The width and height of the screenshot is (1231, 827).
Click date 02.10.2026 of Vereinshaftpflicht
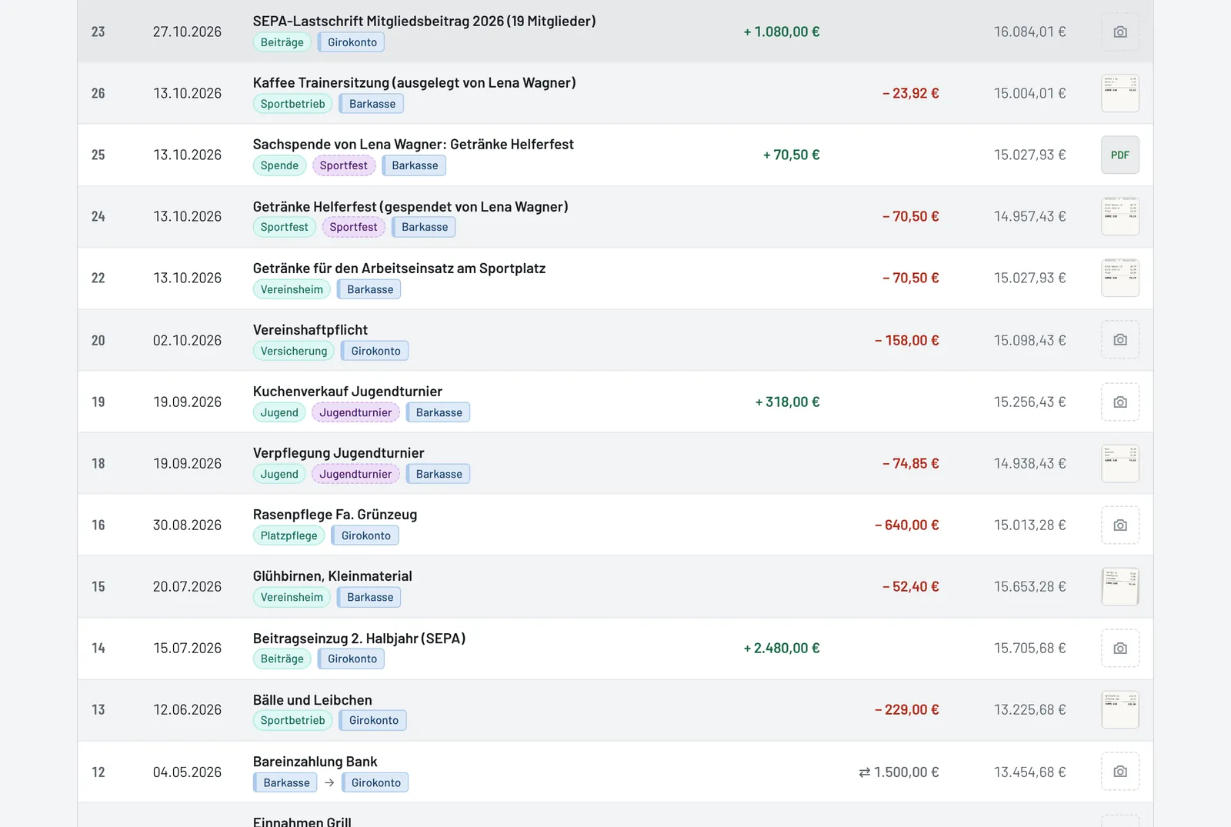187,340
